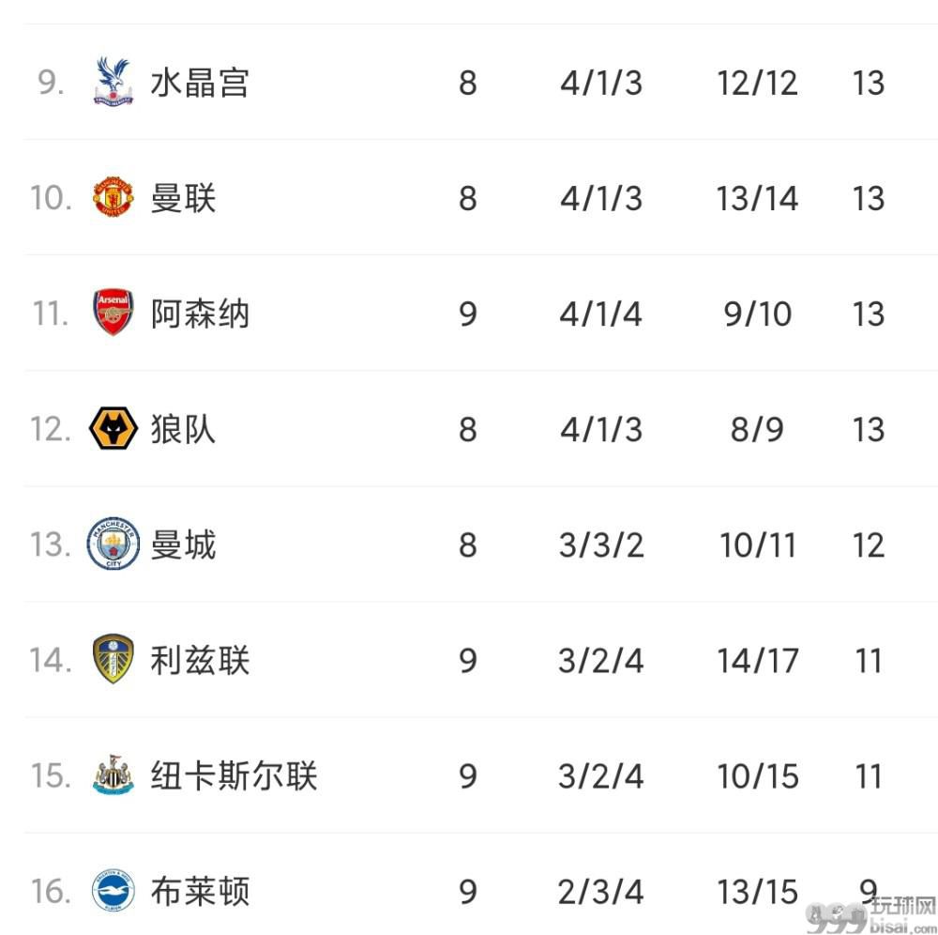This screenshot has width=938, height=935.
Task: Click the Brighton seagull badge
Action: pos(113,890)
